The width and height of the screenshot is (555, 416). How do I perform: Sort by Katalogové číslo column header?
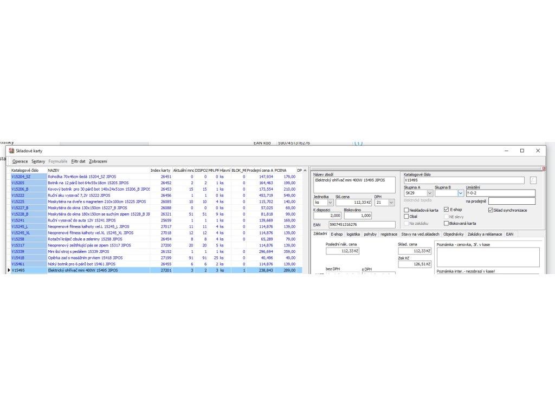click(x=28, y=171)
